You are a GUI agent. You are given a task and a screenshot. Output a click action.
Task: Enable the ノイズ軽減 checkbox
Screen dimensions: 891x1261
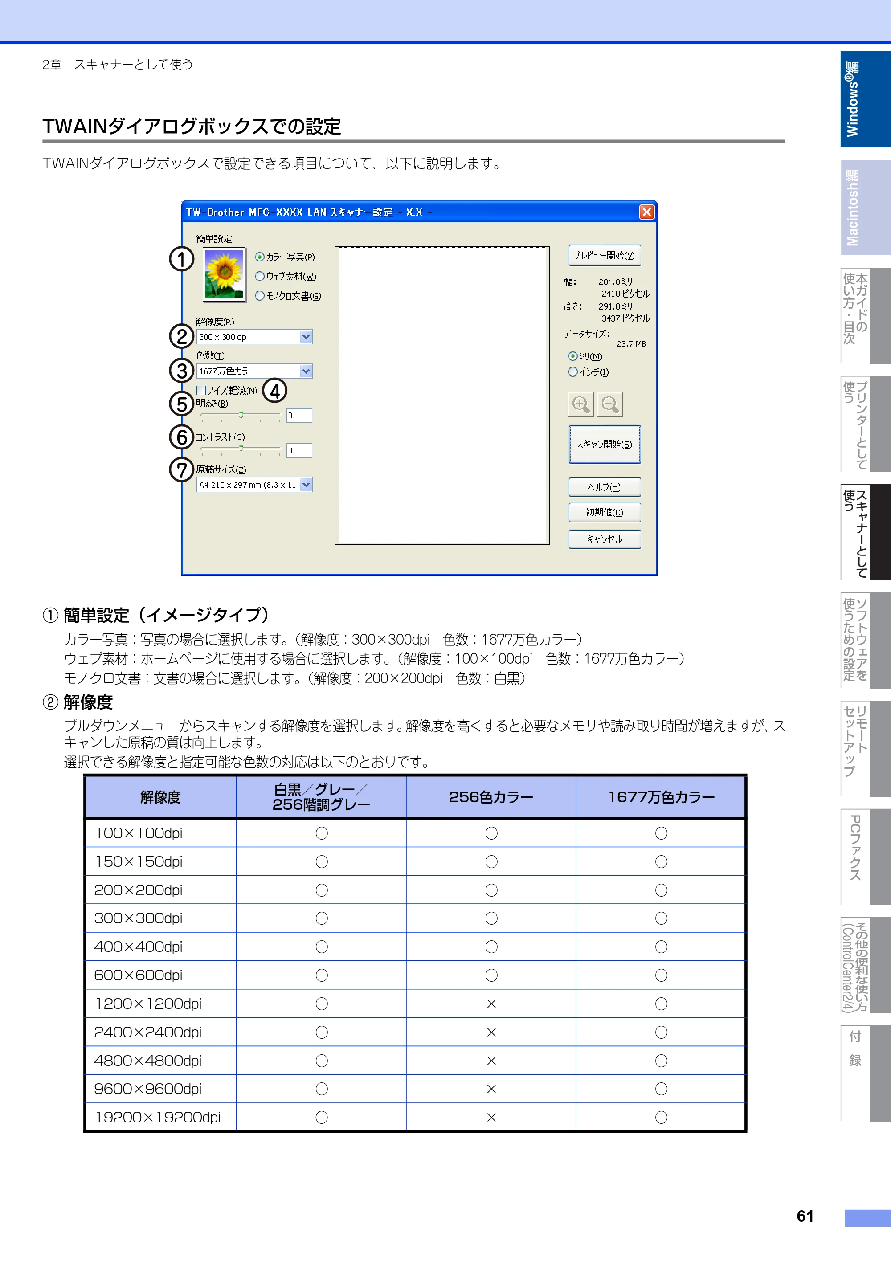click(202, 391)
